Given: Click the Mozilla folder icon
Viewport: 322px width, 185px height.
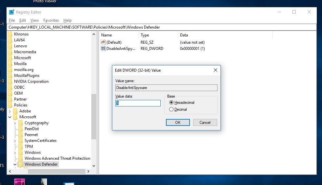Looking at the screenshot, I should (10, 64).
